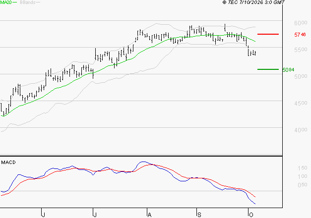
Task: Click the S month marker
Action: (199, 215)
